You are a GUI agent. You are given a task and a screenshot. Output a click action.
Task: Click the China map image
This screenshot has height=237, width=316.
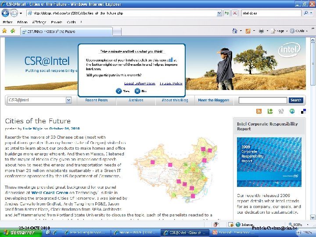(176, 170)
